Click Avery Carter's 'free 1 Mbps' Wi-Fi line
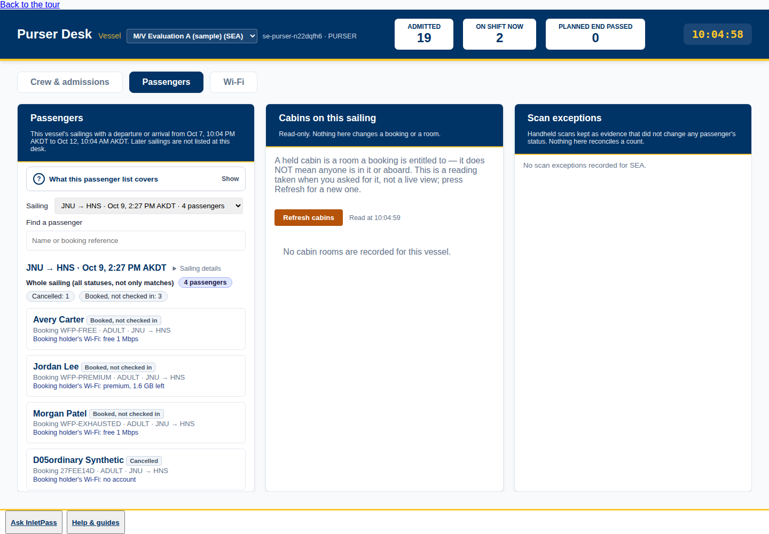The width and height of the screenshot is (769, 534). point(85,339)
